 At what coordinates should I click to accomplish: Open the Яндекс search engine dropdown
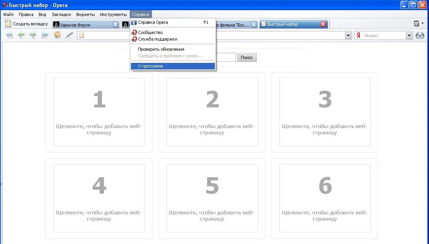[409, 36]
